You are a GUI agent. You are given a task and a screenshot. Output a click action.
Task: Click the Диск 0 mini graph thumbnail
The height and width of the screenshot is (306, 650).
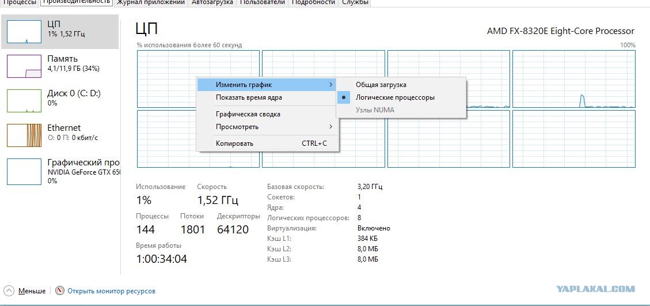pyautogui.click(x=24, y=101)
